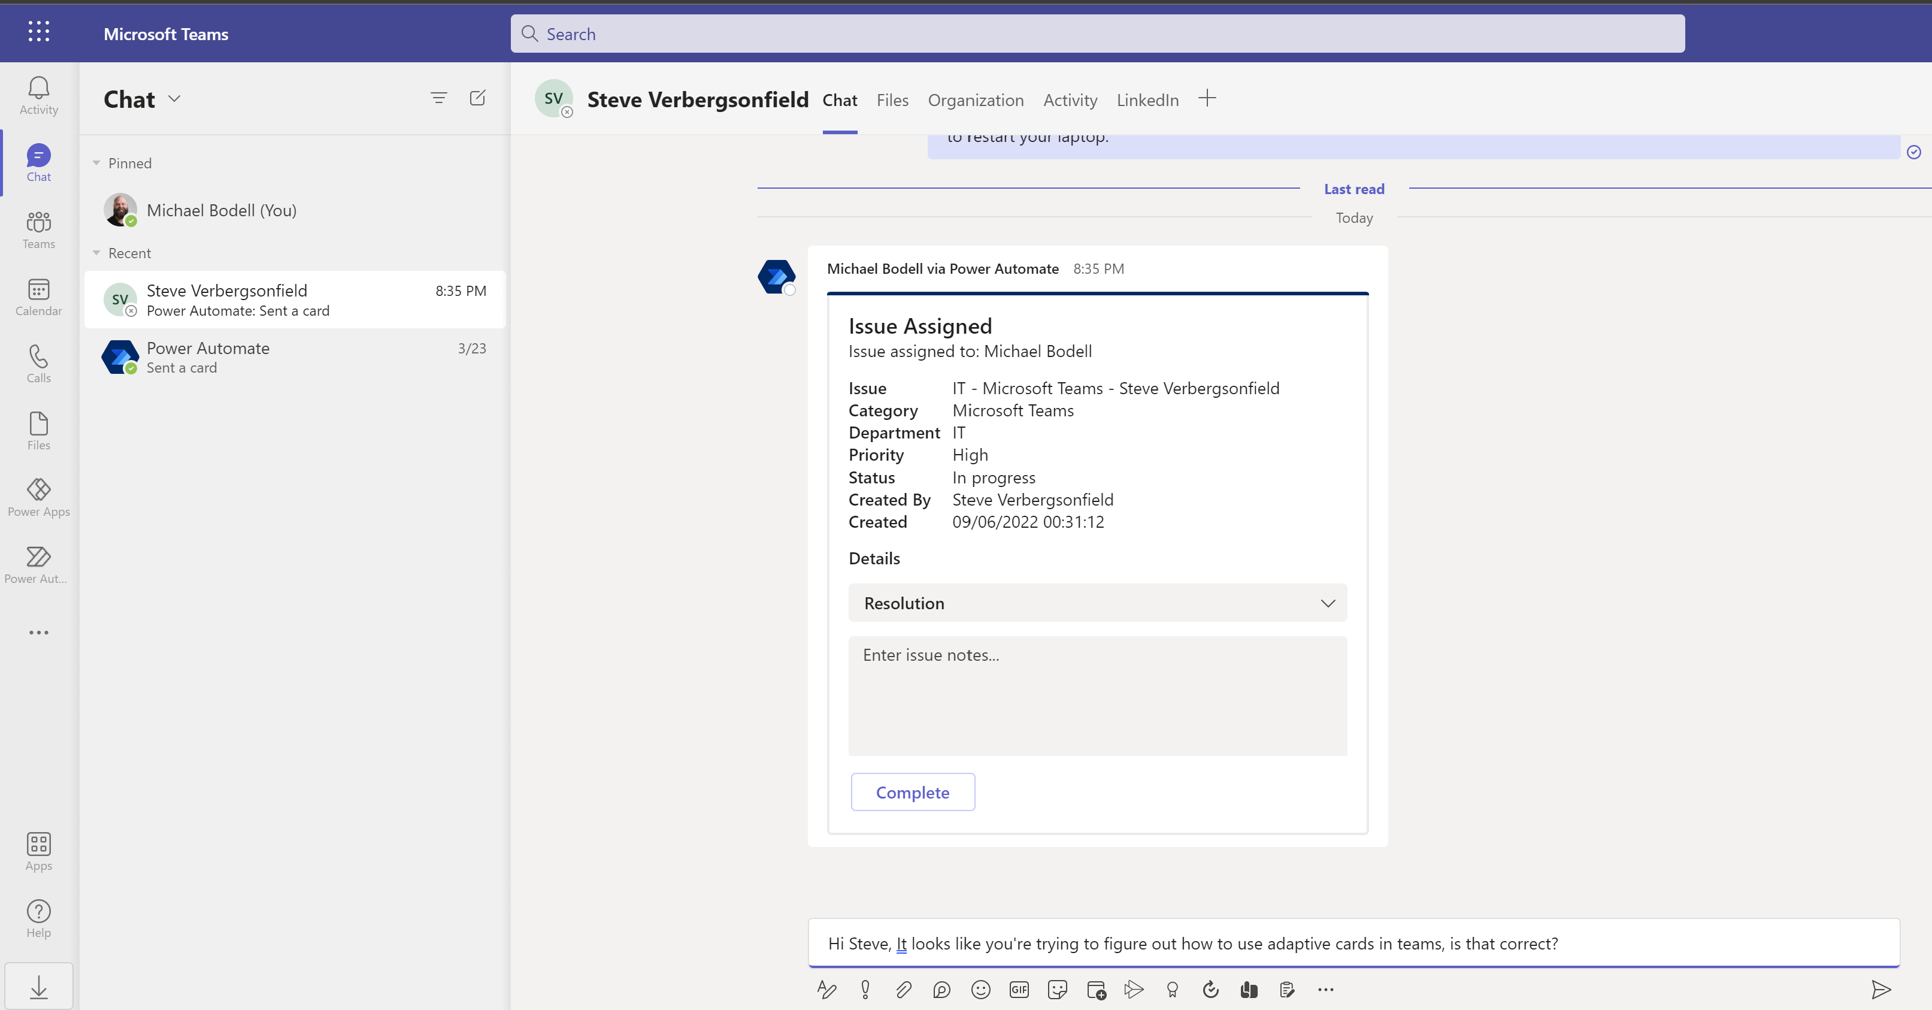This screenshot has width=1932, height=1010.
Task: Click Steve Verbergsonfield's SV avatar in header
Action: [x=553, y=98]
